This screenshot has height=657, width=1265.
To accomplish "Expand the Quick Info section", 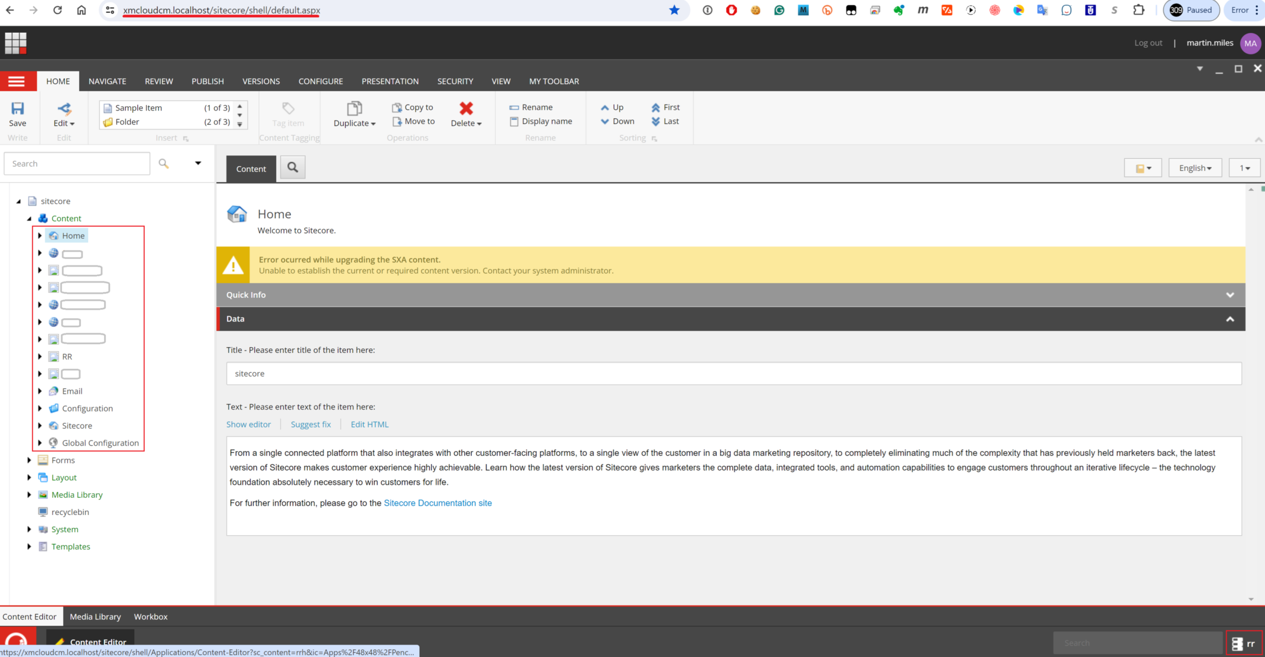I will coord(1230,295).
